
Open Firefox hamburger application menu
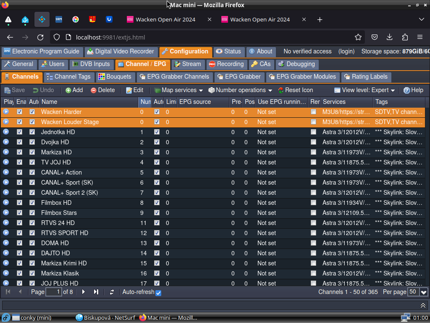pyautogui.click(x=420, y=37)
